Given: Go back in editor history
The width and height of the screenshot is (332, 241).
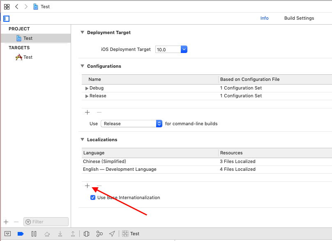Looking at the screenshot, I should click(x=17, y=7).
